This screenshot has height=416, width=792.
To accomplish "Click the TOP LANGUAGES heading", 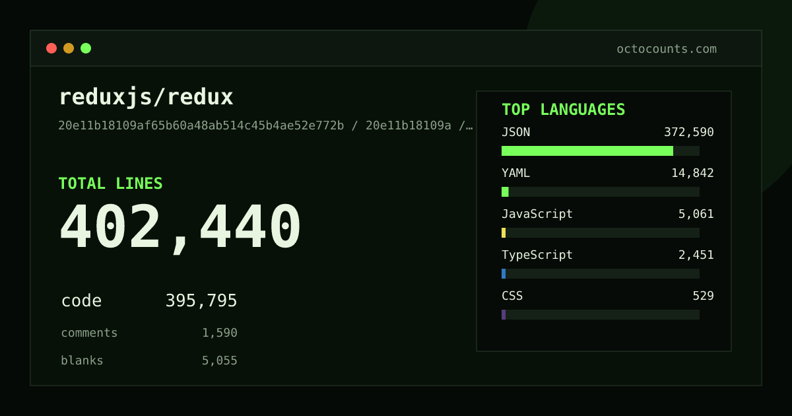I will click(563, 110).
